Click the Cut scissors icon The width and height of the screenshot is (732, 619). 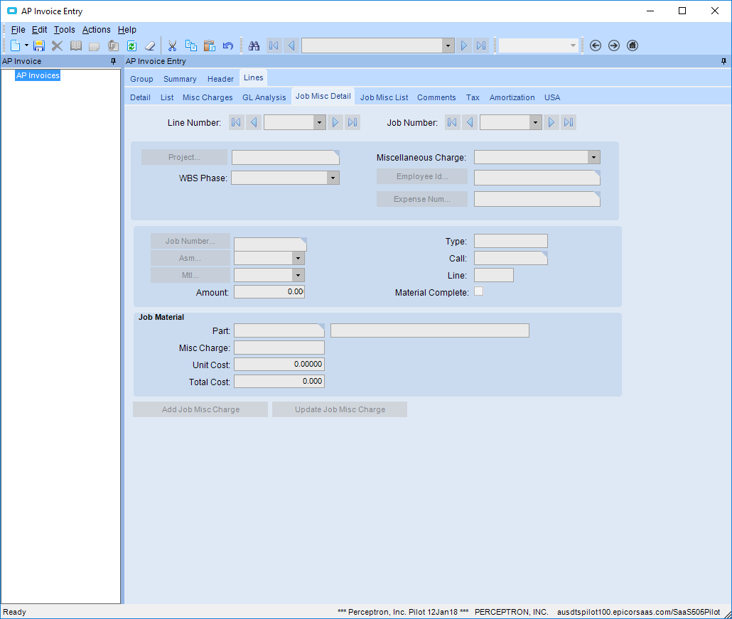tap(172, 45)
